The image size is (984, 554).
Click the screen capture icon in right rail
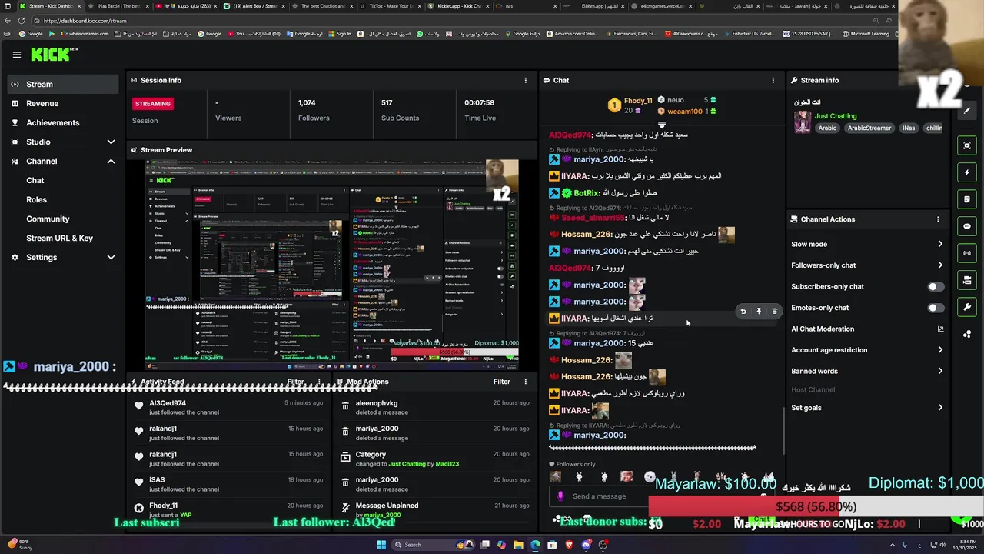click(x=967, y=145)
